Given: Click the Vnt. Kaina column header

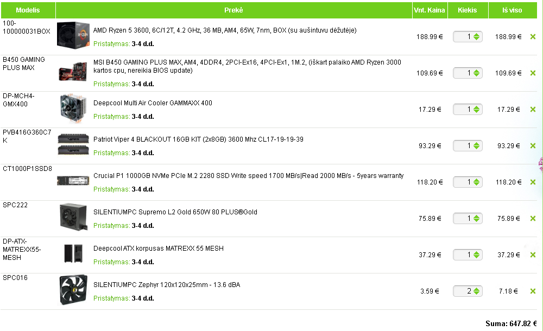Looking at the screenshot, I should pyautogui.click(x=430, y=10).
